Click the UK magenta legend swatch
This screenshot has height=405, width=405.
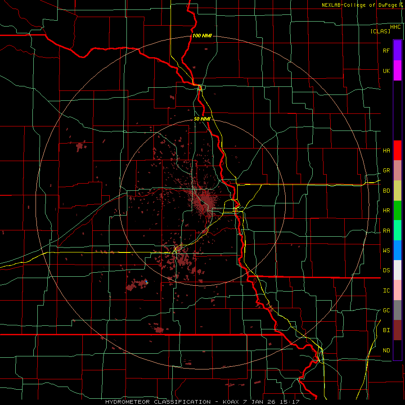[x=397, y=71]
